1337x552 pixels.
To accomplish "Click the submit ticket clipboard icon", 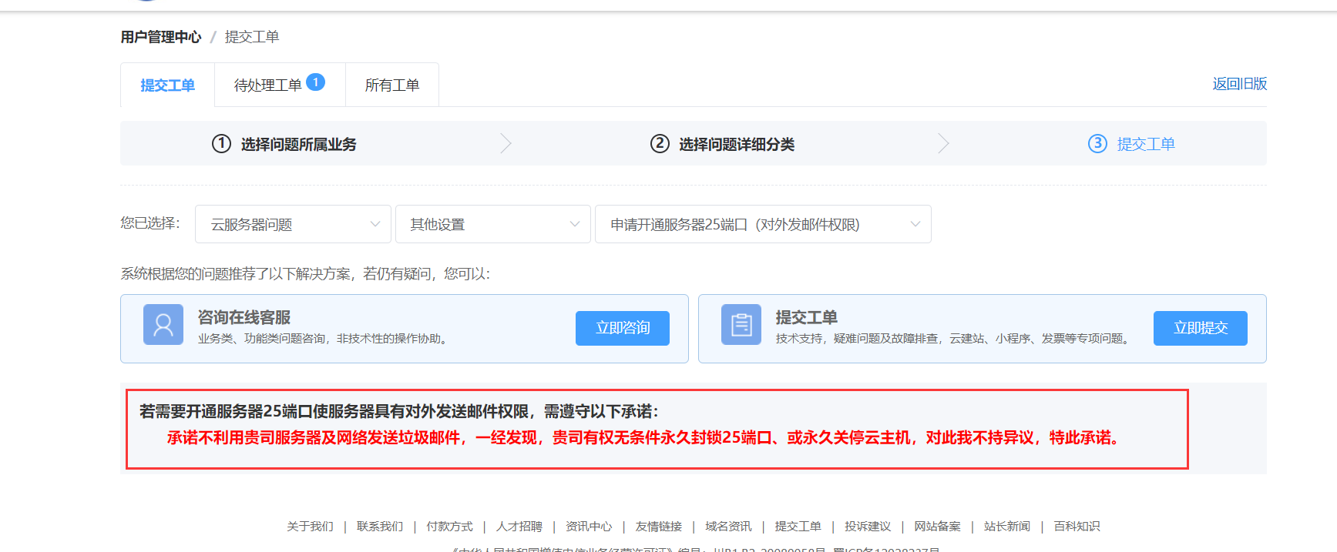I will [741, 325].
